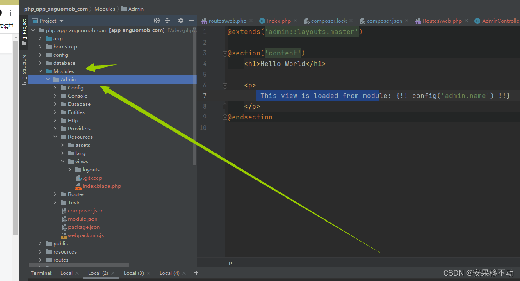Click the php_app_anguomob_com breadcrumb

click(56, 9)
